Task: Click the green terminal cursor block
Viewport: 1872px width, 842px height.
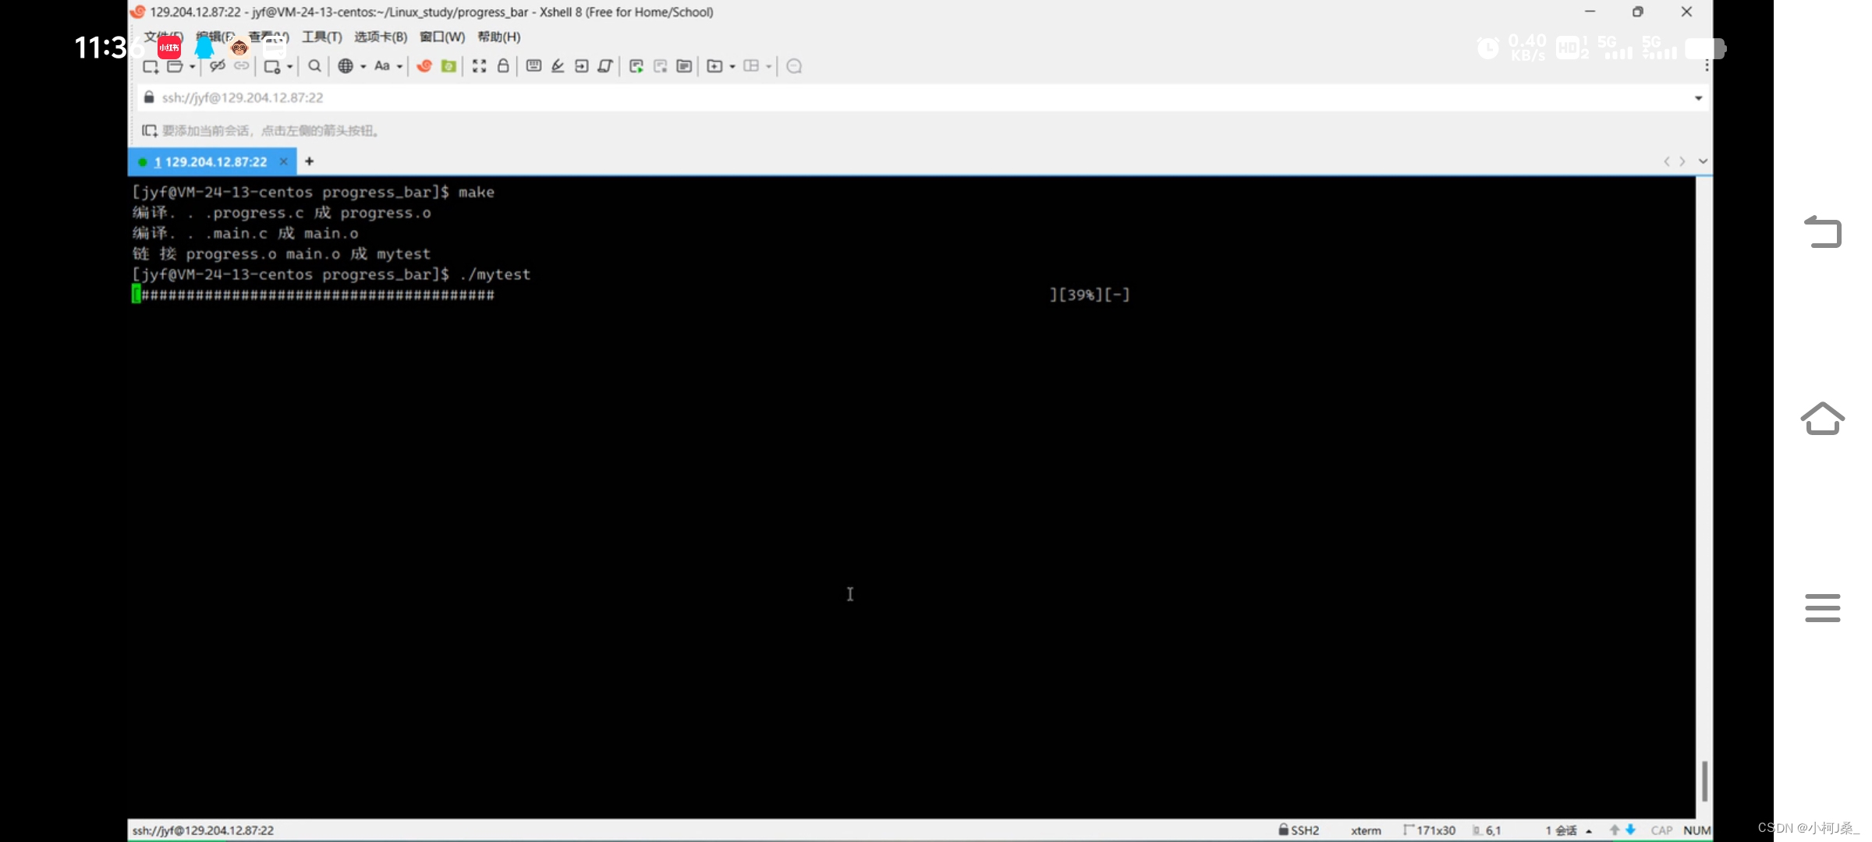Action: 136,295
